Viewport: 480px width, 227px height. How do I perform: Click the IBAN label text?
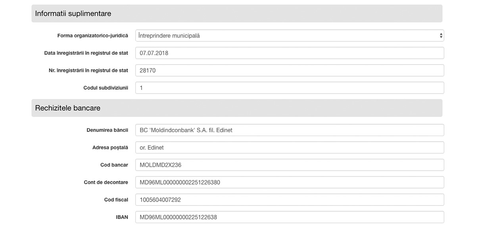[122, 217]
